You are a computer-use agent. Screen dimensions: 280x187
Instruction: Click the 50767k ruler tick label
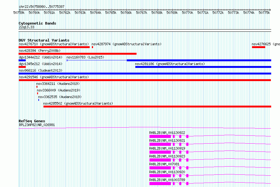tap(142, 13)
